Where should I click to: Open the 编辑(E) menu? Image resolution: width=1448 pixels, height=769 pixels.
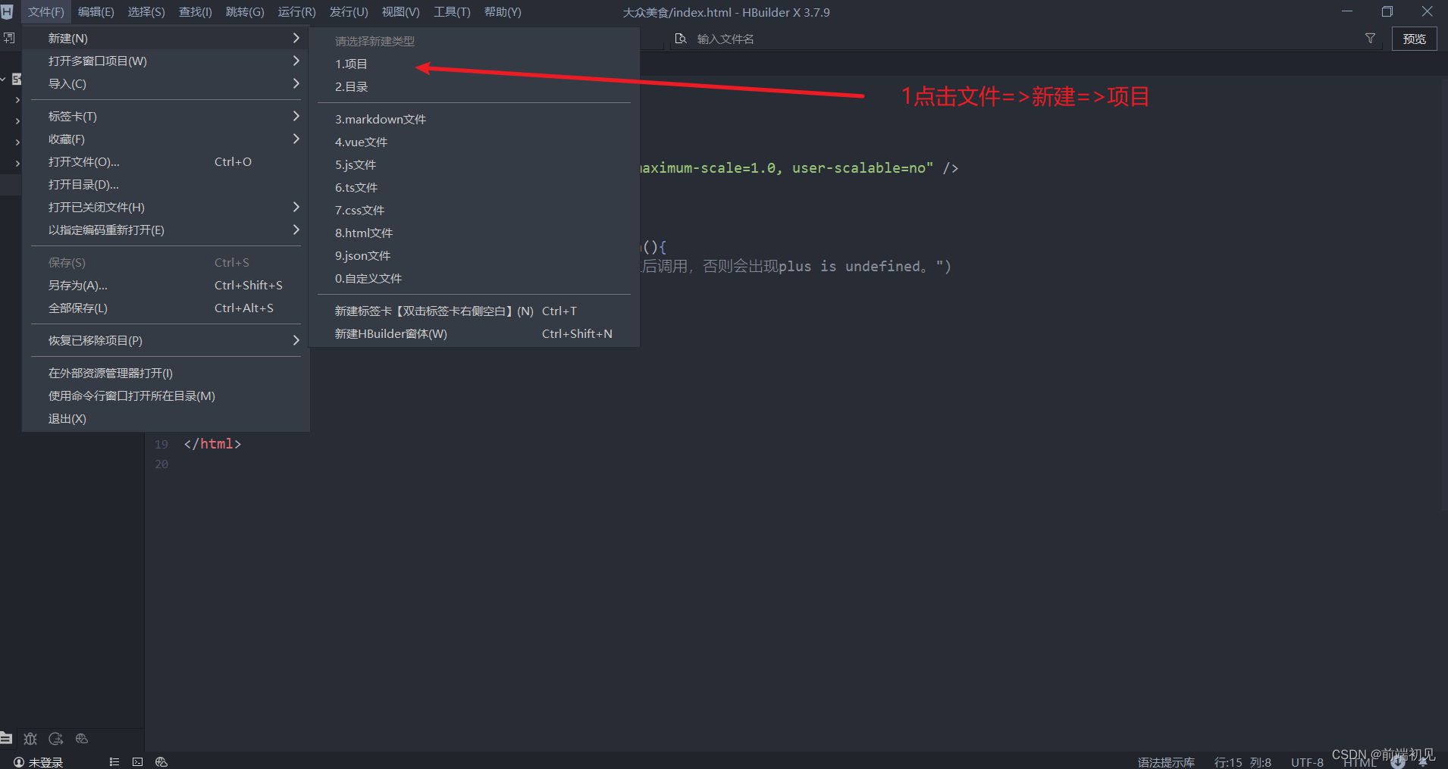pos(96,12)
